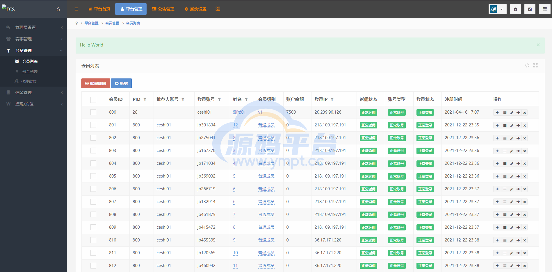Click the trash icon in top-right toolbar
The image size is (552, 272).
pos(515,9)
